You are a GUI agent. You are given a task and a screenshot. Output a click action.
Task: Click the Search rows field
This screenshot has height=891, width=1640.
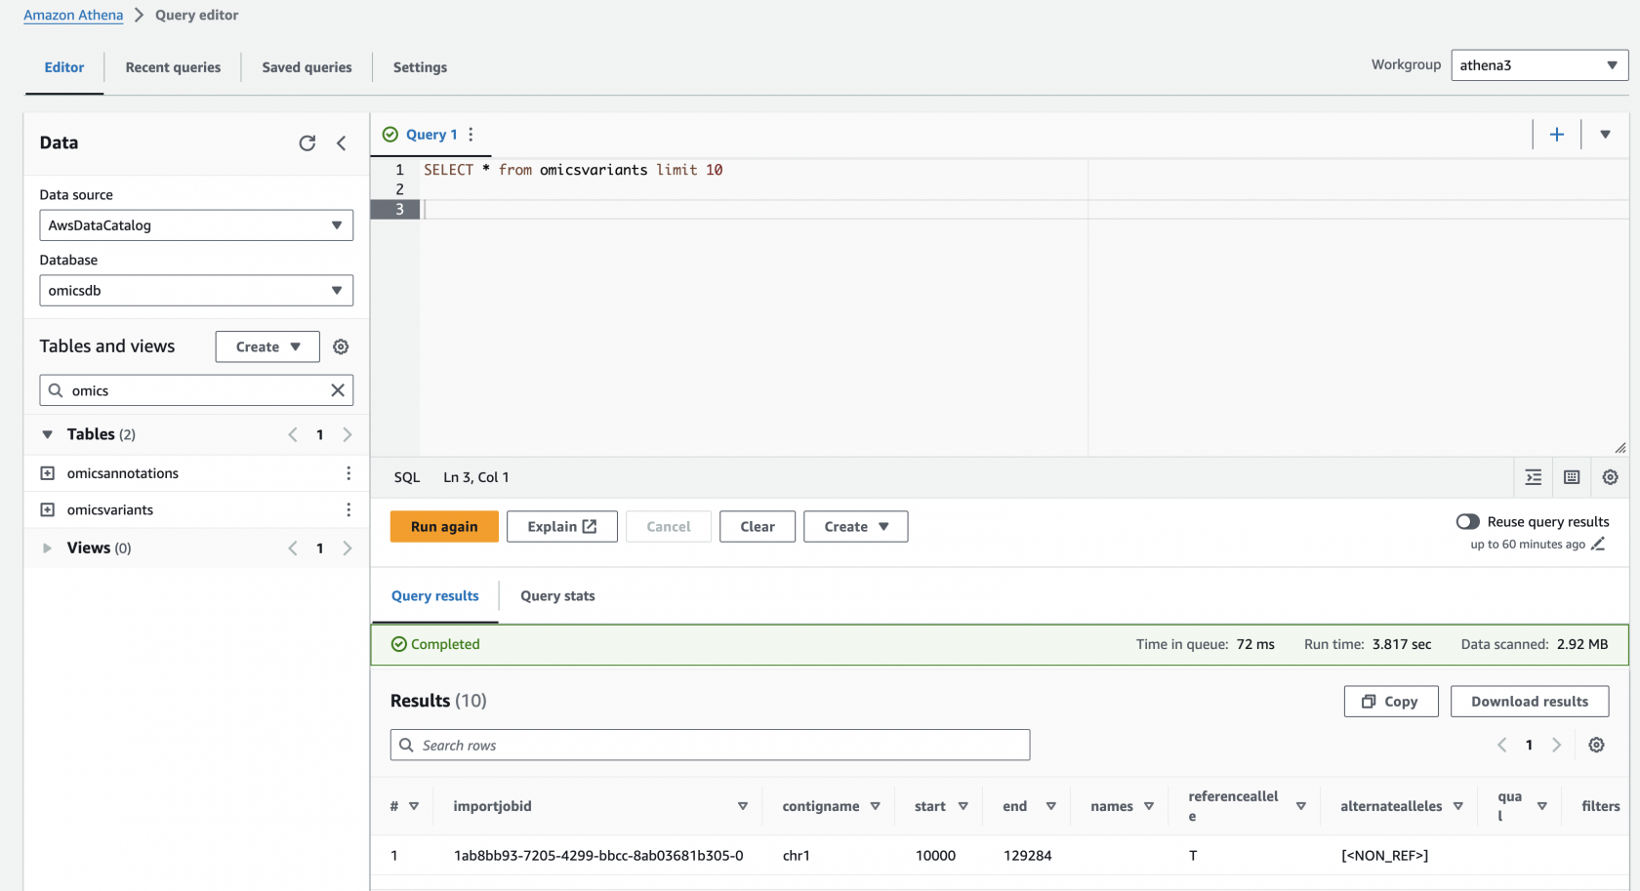coord(710,745)
